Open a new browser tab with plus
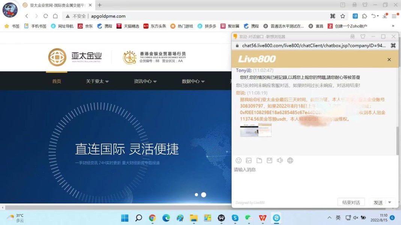 click(x=99, y=5)
